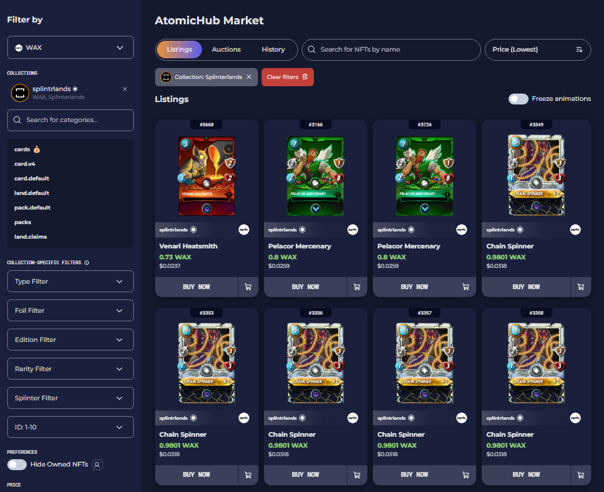The height and width of the screenshot is (492, 604).
Task: Focus the Search for categories field
Action: point(71,120)
